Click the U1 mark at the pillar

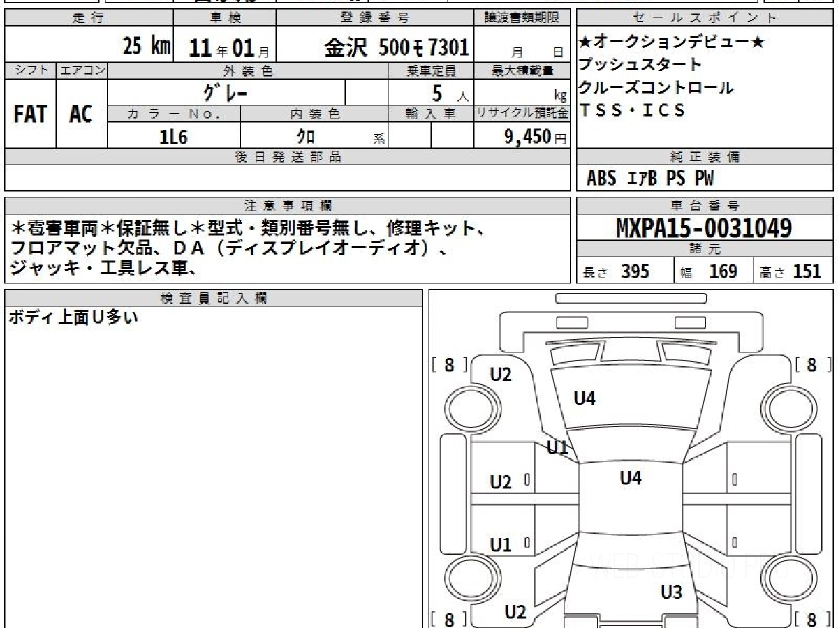pos(557,448)
